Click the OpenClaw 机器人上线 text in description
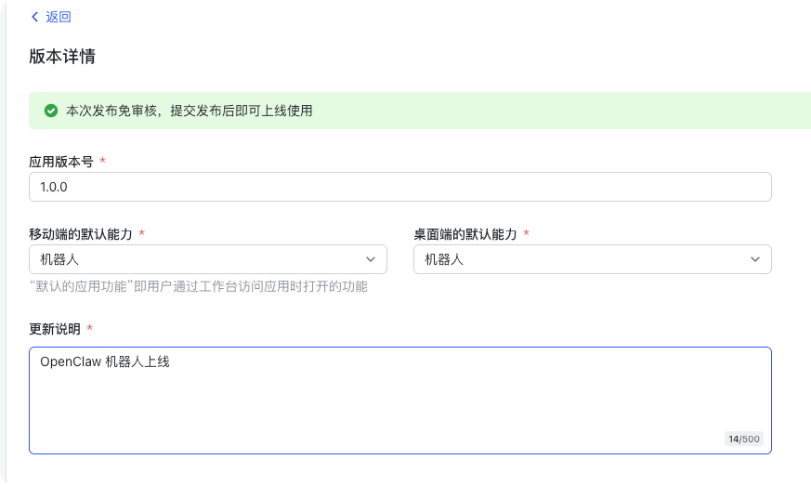This screenshot has width=811, height=486. [x=105, y=362]
